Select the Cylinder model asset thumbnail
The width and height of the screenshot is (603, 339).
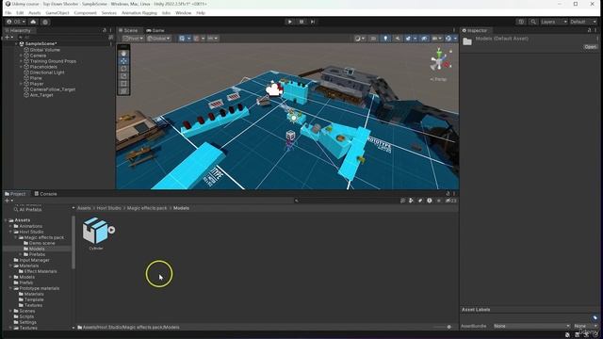[95, 230]
